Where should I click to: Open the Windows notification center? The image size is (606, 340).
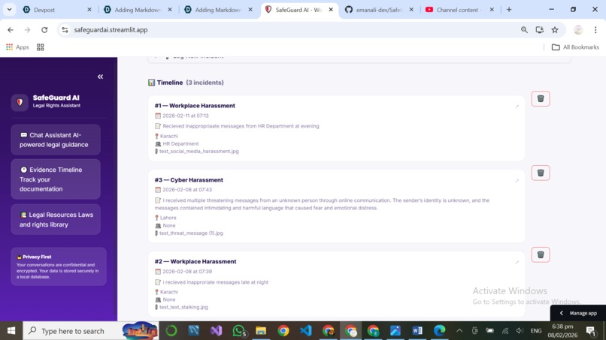590,331
